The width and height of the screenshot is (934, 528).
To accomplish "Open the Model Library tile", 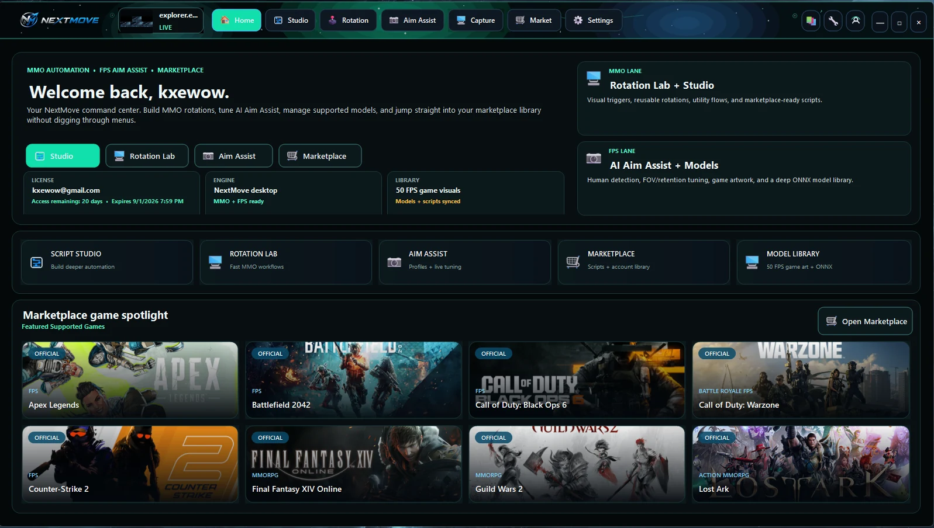I will (x=824, y=262).
